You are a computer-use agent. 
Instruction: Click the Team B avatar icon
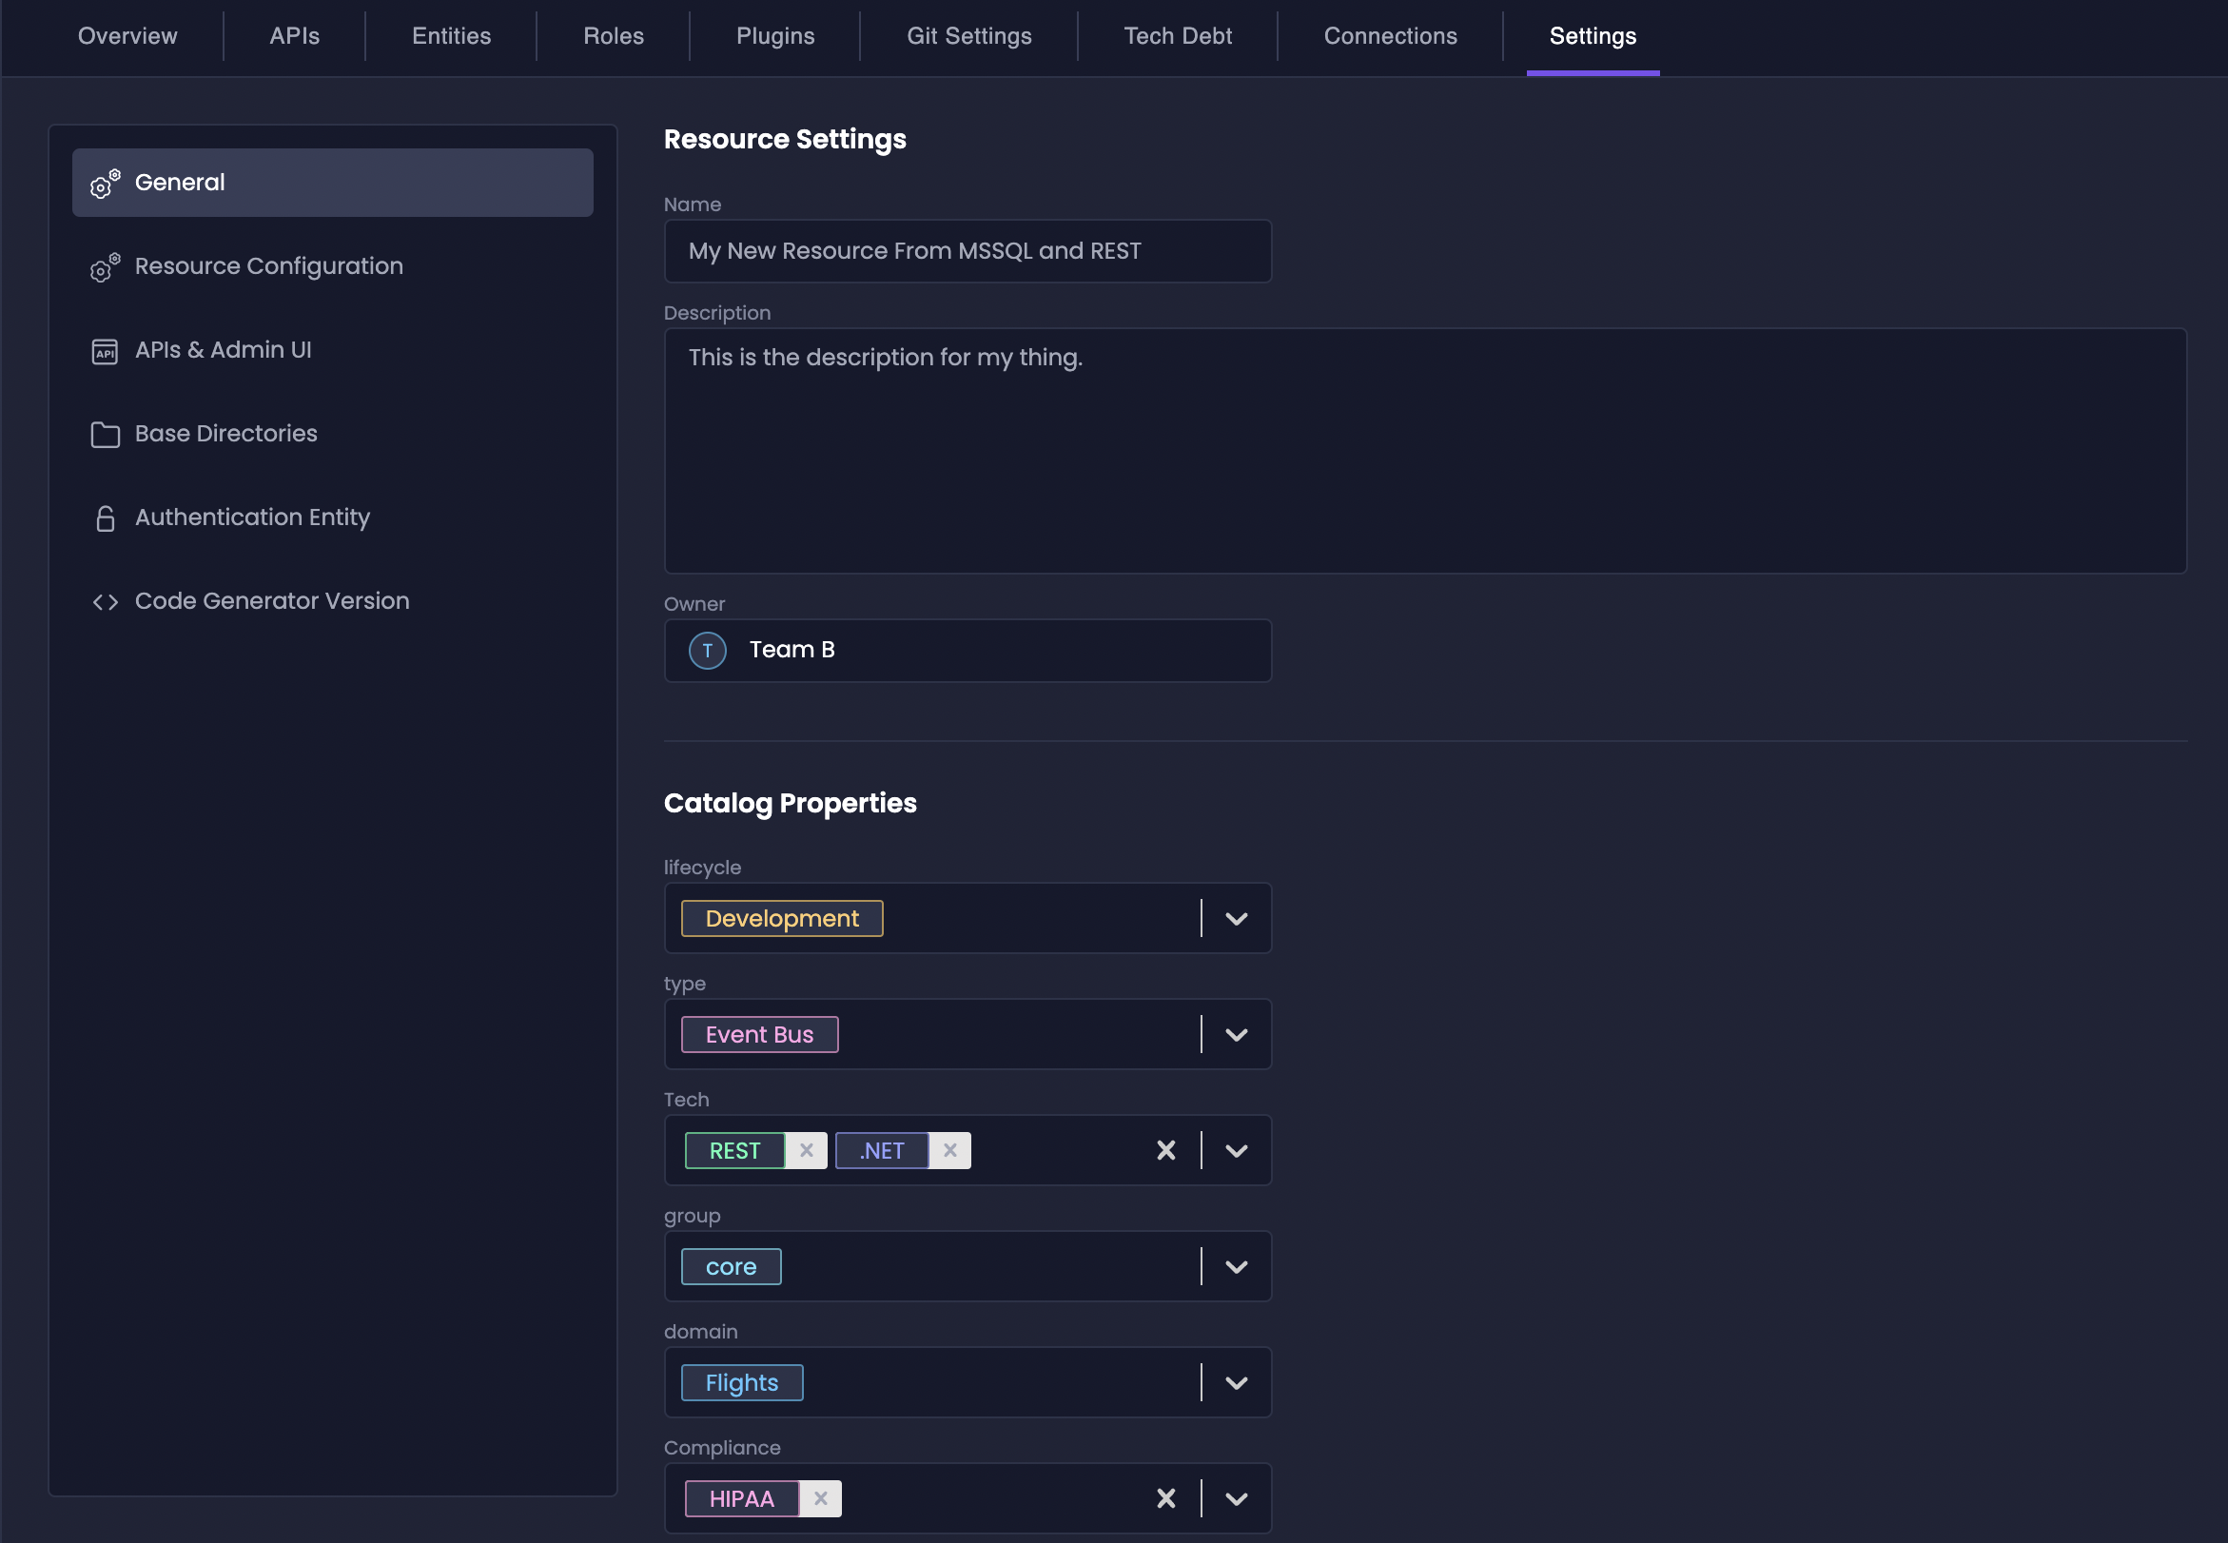point(707,650)
